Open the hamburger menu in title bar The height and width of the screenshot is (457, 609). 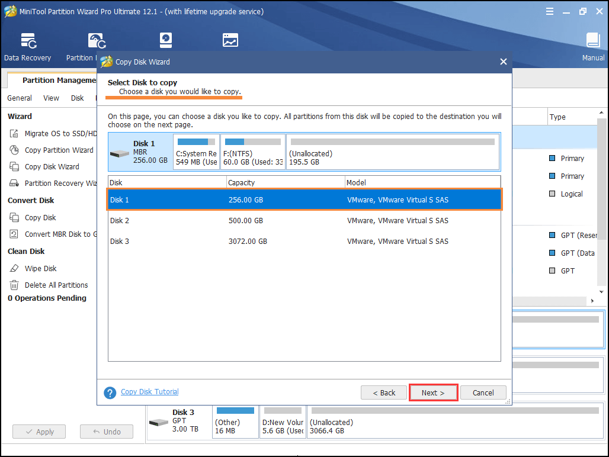[550, 11]
